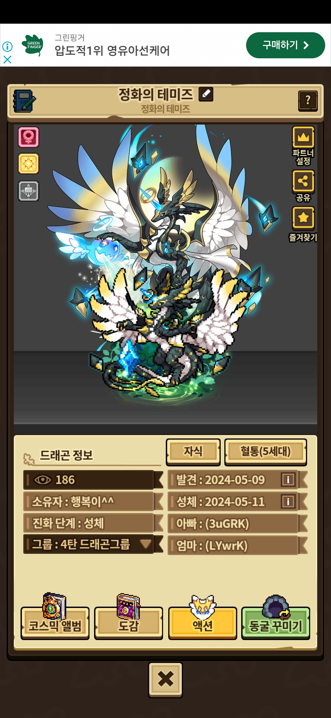Tap the sun attribute icon
The width and height of the screenshot is (331, 718).
click(29, 164)
